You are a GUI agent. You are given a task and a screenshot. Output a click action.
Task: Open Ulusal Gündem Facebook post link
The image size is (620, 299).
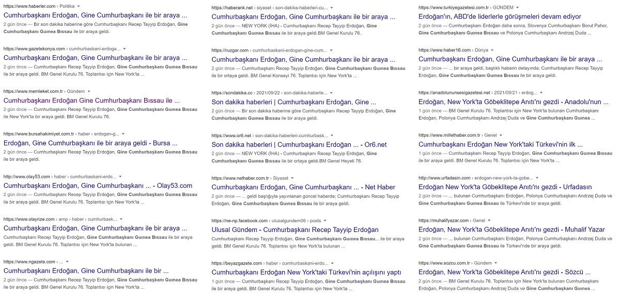coord(295,229)
